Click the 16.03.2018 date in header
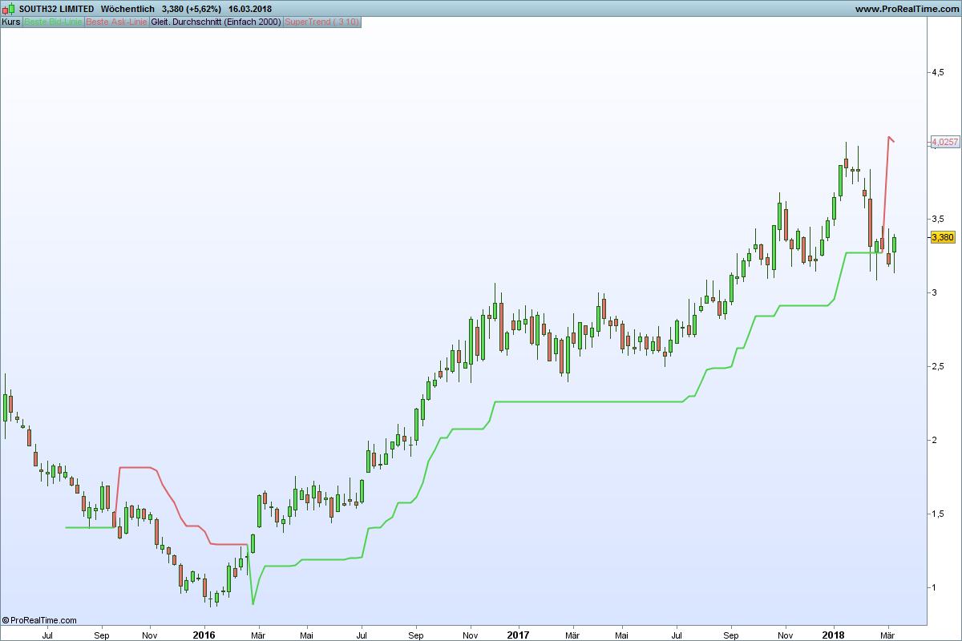Screen dimensions: 962x641 pyautogui.click(x=250, y=9)
